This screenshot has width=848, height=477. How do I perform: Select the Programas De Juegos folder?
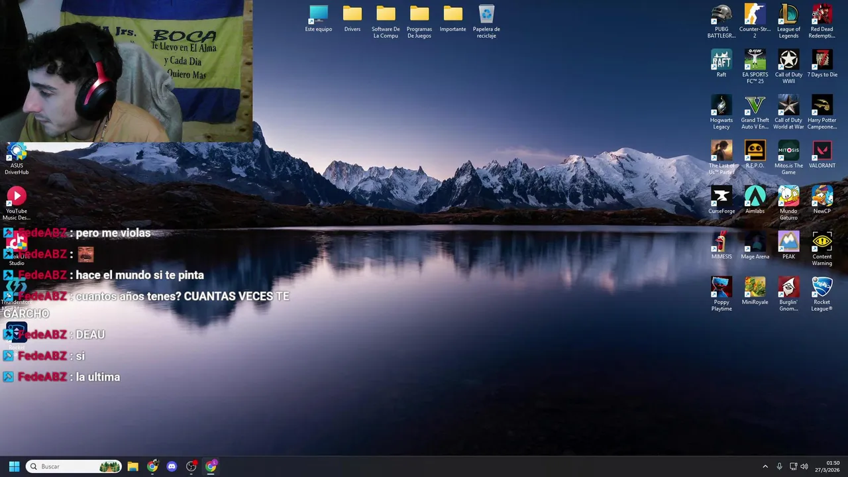419,21
